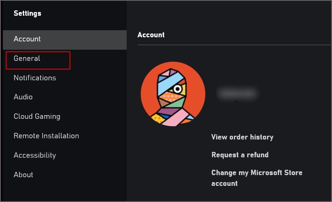Click the Settings title at top left

click(27, 13)
